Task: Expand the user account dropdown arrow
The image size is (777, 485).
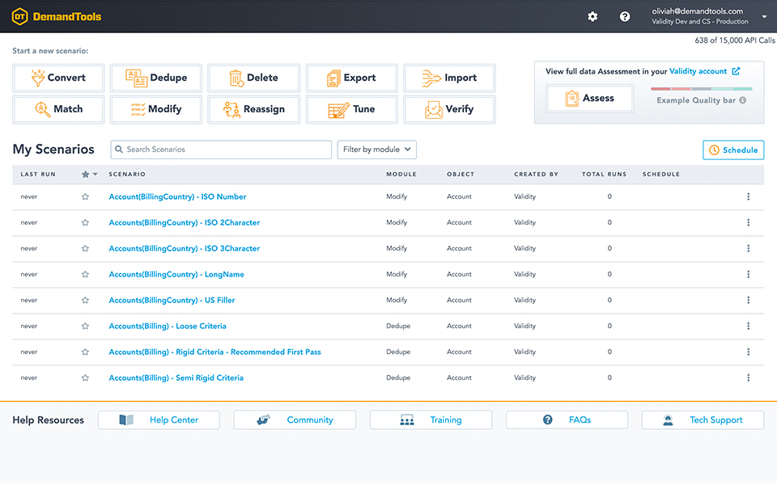Action: coord(764,17)
